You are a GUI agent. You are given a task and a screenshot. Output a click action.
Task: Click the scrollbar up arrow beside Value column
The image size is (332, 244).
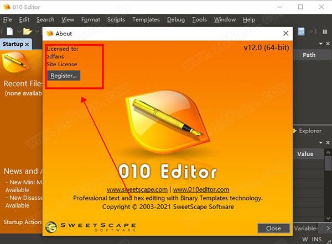(x=328, y=152)
